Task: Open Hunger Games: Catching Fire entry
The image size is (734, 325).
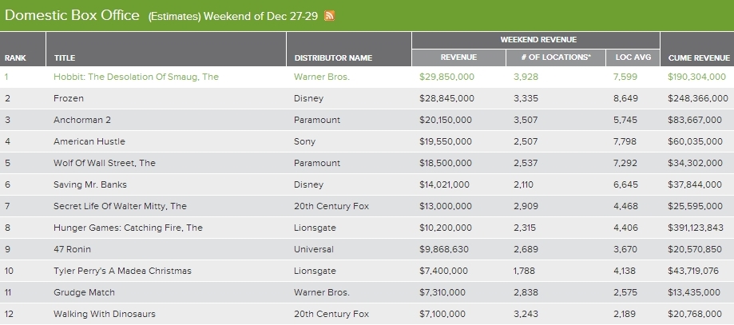Action: pos(128,228)
